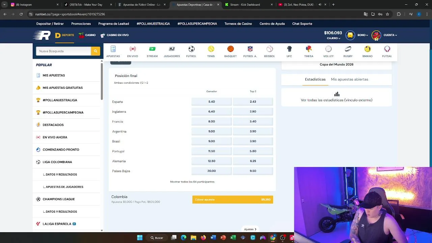Select the BMano handball icon
Viewport: 432px width, 243px height.
tap(368, 49)
